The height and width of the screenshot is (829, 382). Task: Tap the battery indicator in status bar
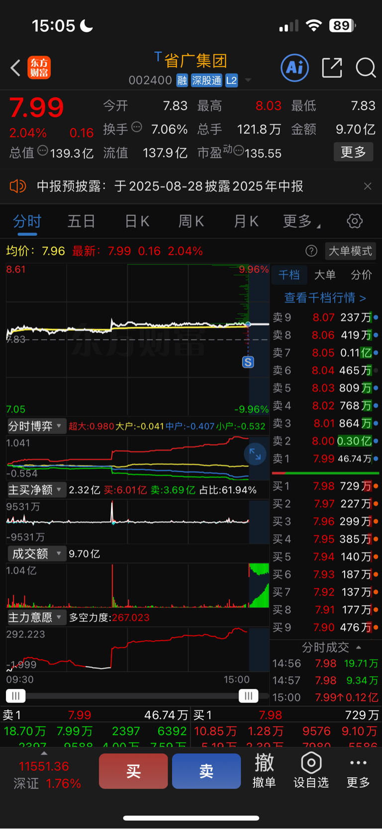[x=342, y=25]
